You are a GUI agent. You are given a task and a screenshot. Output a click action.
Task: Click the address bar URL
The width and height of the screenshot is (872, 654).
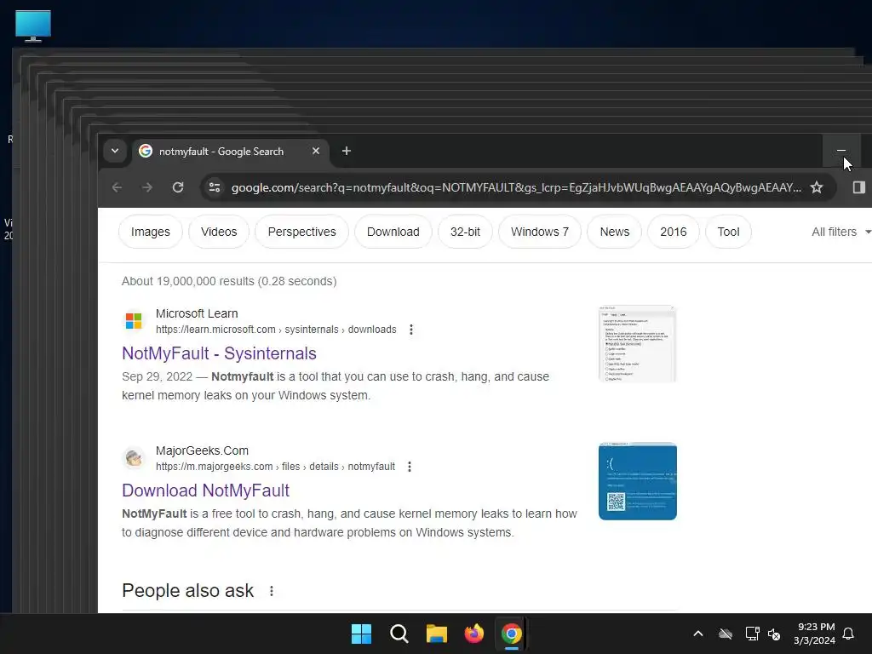pos(516,187)
